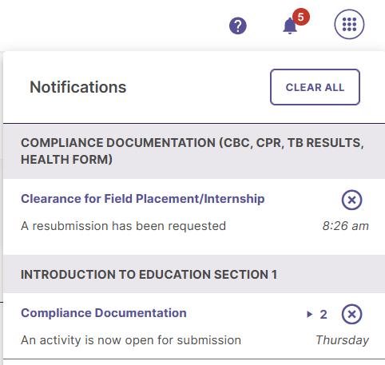The width and height of the screenshot is (385, 365).
Task: Dismiss the Compliance Documentation notification
Action: point(351,314)
